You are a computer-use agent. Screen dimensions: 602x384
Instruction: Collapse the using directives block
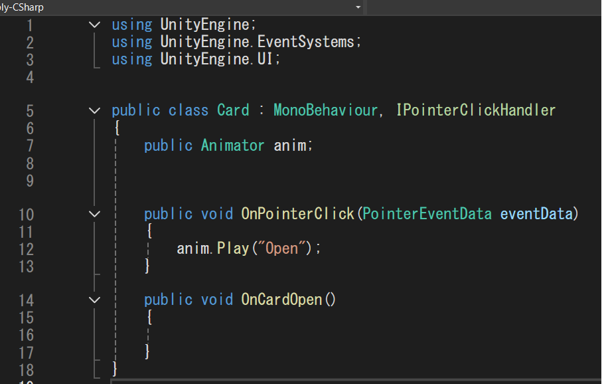[95, 25]
